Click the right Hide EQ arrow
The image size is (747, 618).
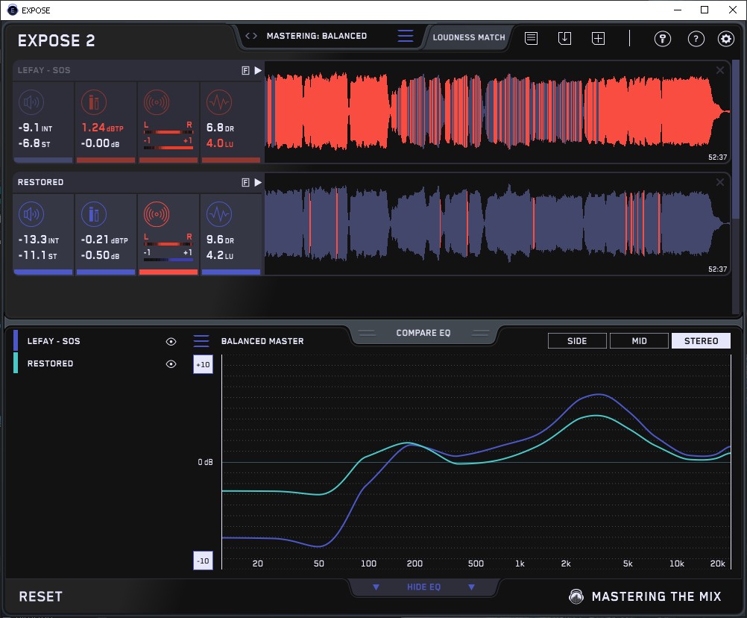click(x=471, y=587)
